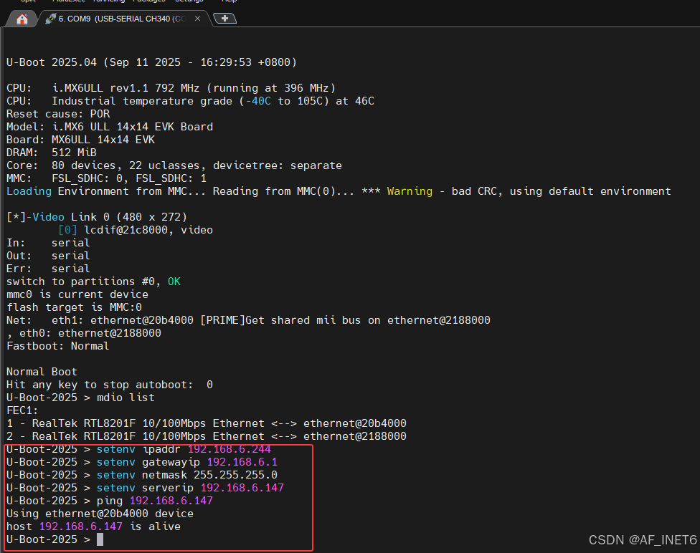Click the 'mmc0 is current device' line
This screenshot has width=700, height=553.
[x=77, y=295]
